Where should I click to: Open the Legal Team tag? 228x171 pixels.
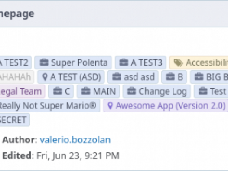tap(22, 91)
